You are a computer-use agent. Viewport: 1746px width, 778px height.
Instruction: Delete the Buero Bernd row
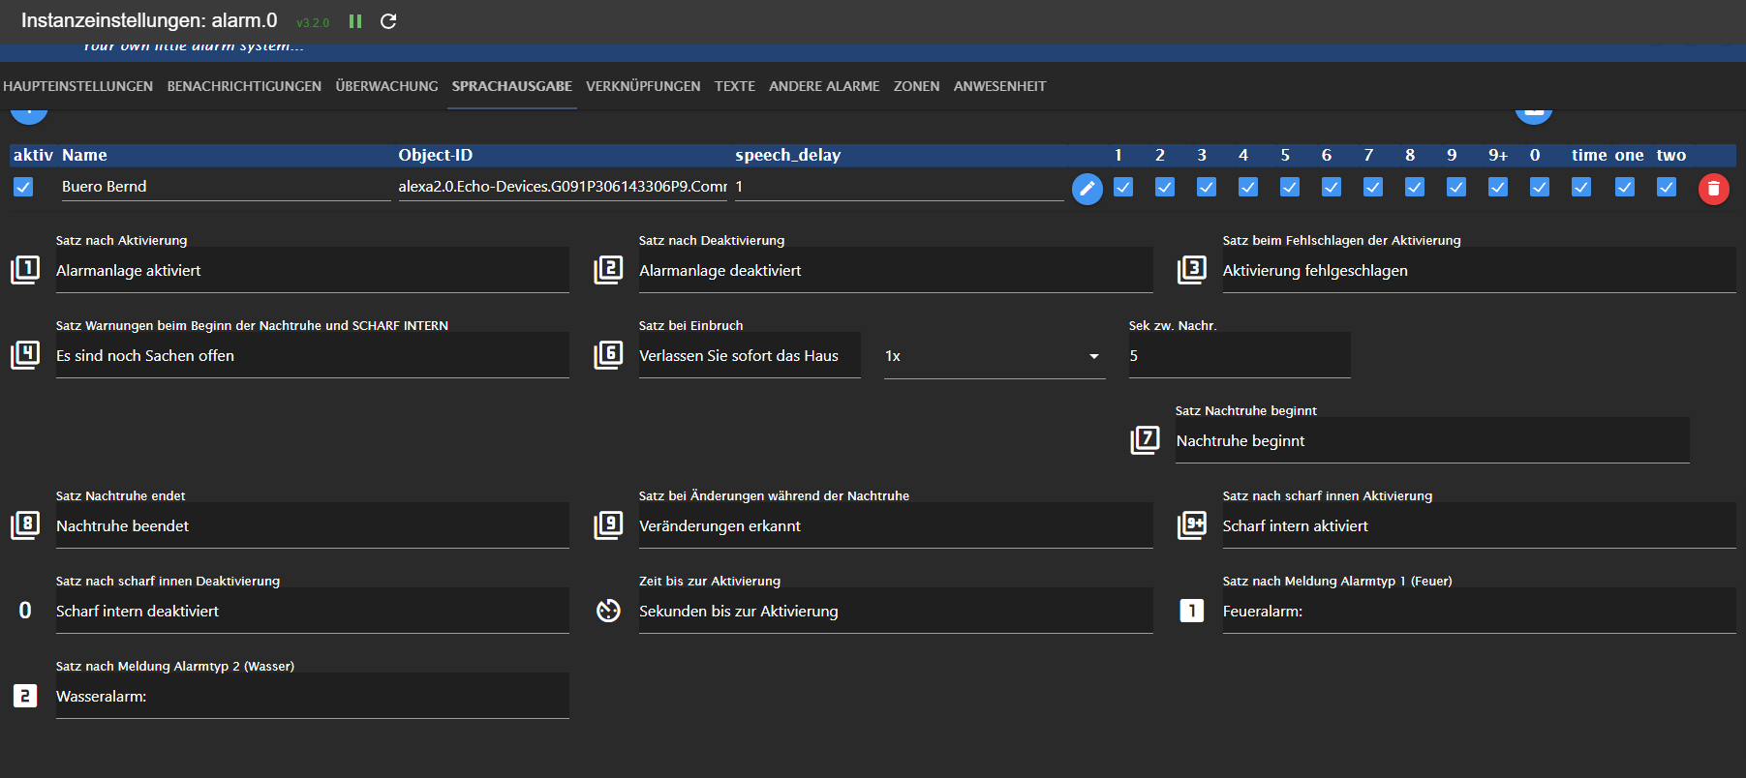point(1713,189)
